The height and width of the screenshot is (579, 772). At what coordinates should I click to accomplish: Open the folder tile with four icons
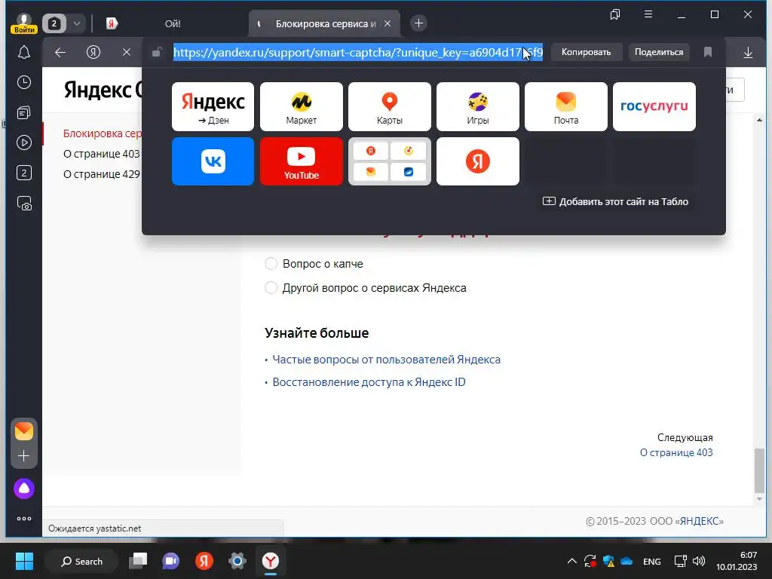390,161
